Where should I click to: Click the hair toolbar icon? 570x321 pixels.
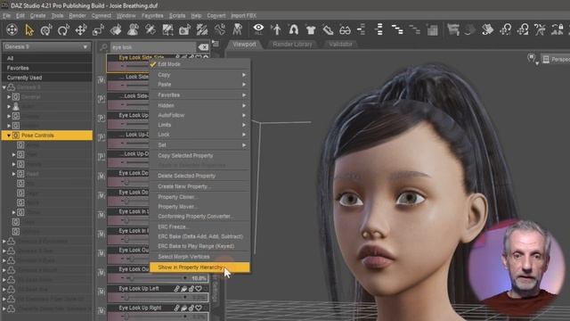(x=293, y=29)
